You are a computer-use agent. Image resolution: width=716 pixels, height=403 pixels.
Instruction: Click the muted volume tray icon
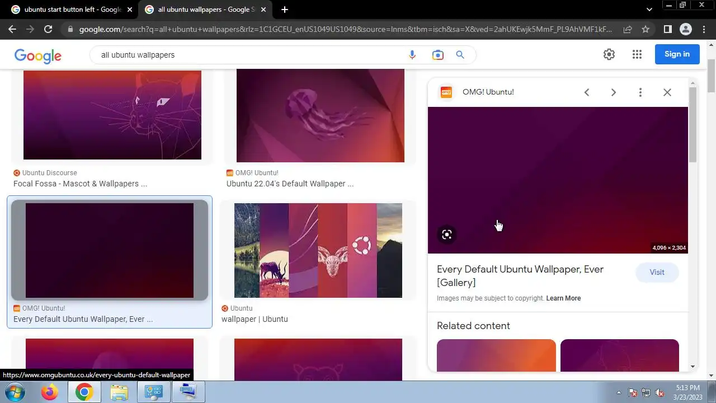(660, 392)
